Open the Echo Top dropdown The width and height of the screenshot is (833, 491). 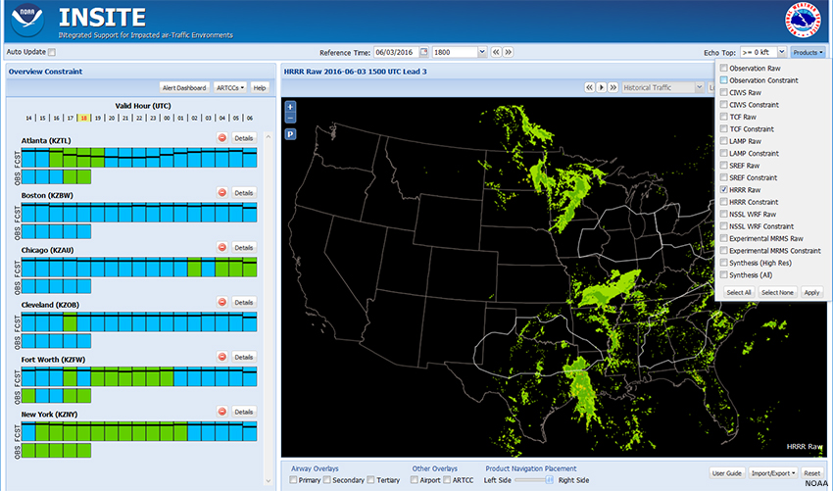click(x=781, y=52)
